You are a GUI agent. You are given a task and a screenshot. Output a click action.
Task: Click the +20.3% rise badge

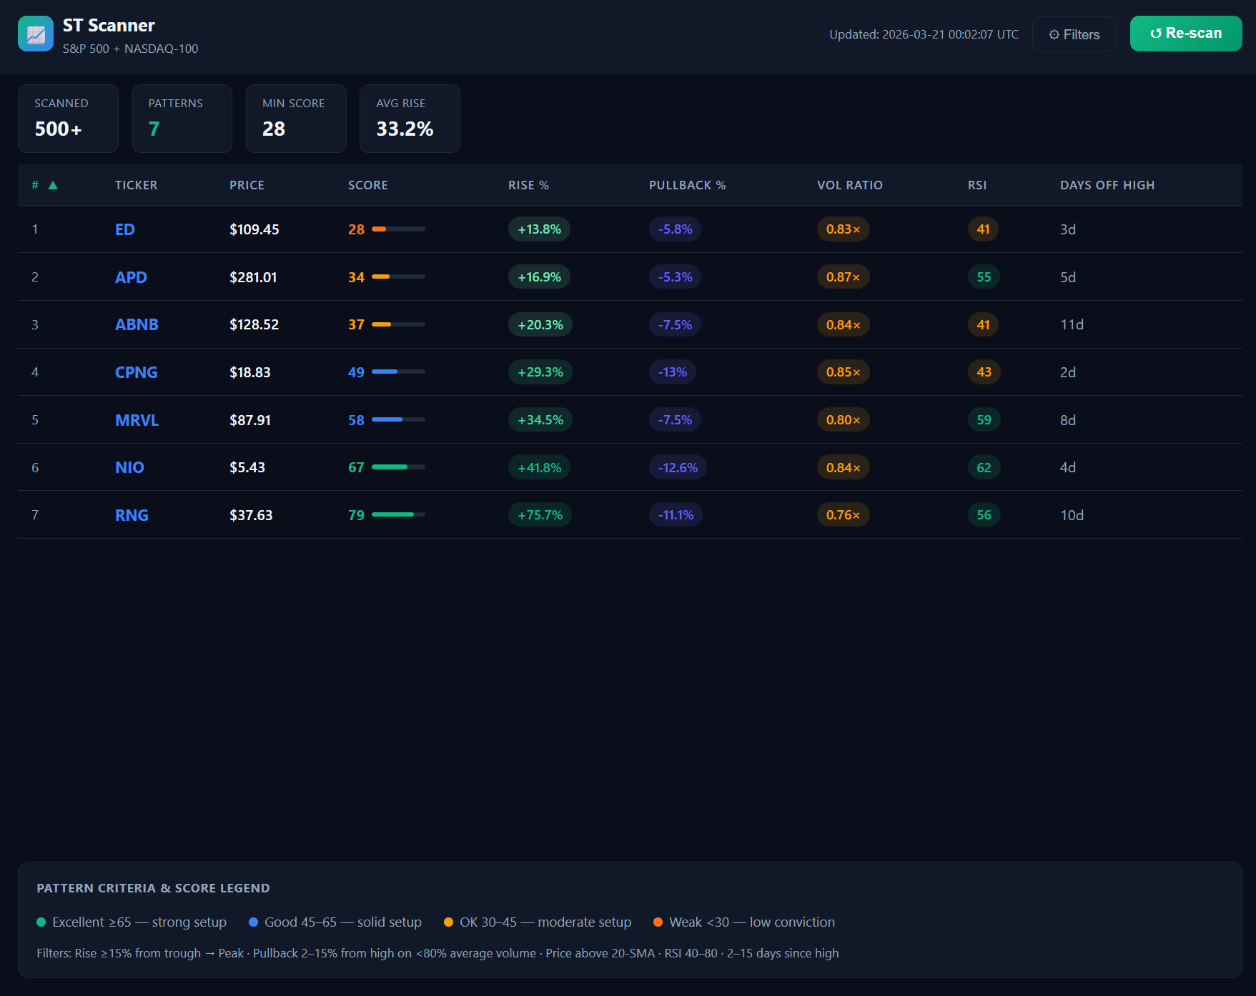point(540,324)
